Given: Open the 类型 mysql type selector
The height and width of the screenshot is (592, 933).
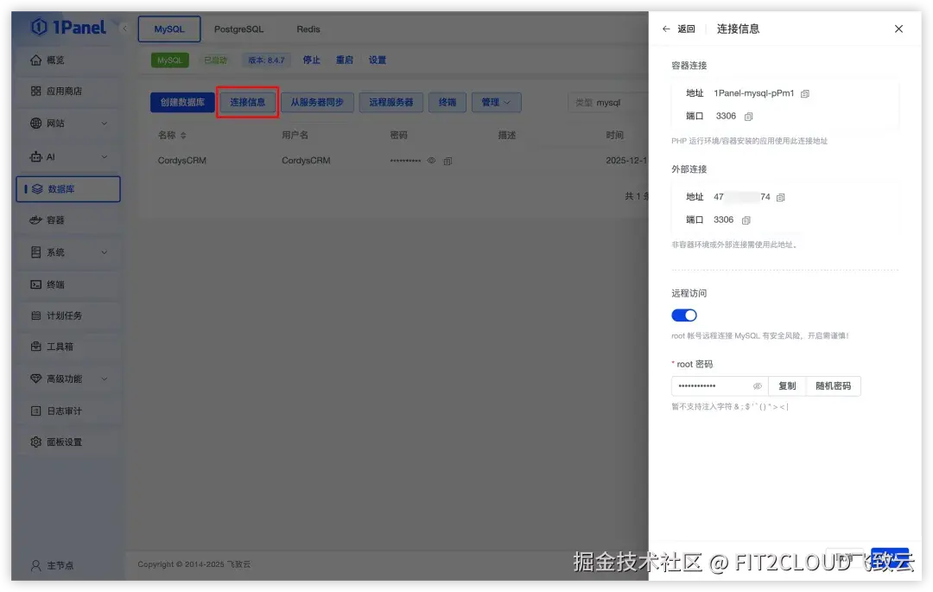Looking at the screenshot, I should pos(608,102).
